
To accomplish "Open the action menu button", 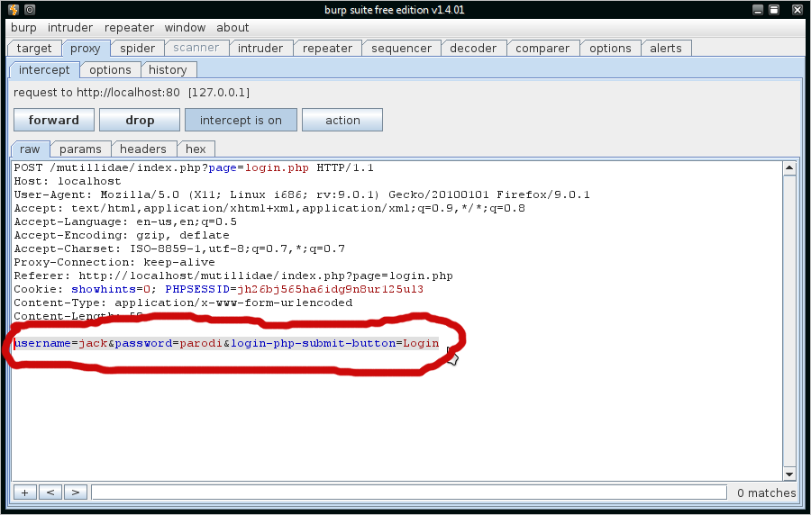I will pyautogui.click(x=342, y=120).
